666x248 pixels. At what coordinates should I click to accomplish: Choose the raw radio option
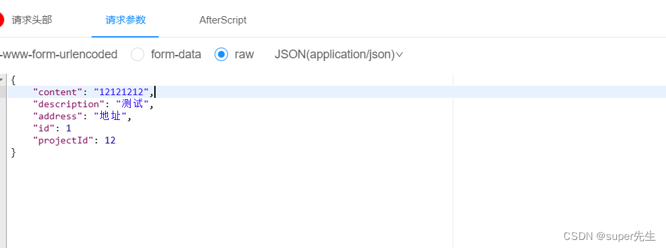(x=222, y=54)
